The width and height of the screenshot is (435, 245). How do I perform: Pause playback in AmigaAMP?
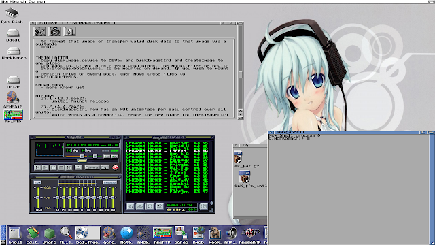click(x=53, y=167)
